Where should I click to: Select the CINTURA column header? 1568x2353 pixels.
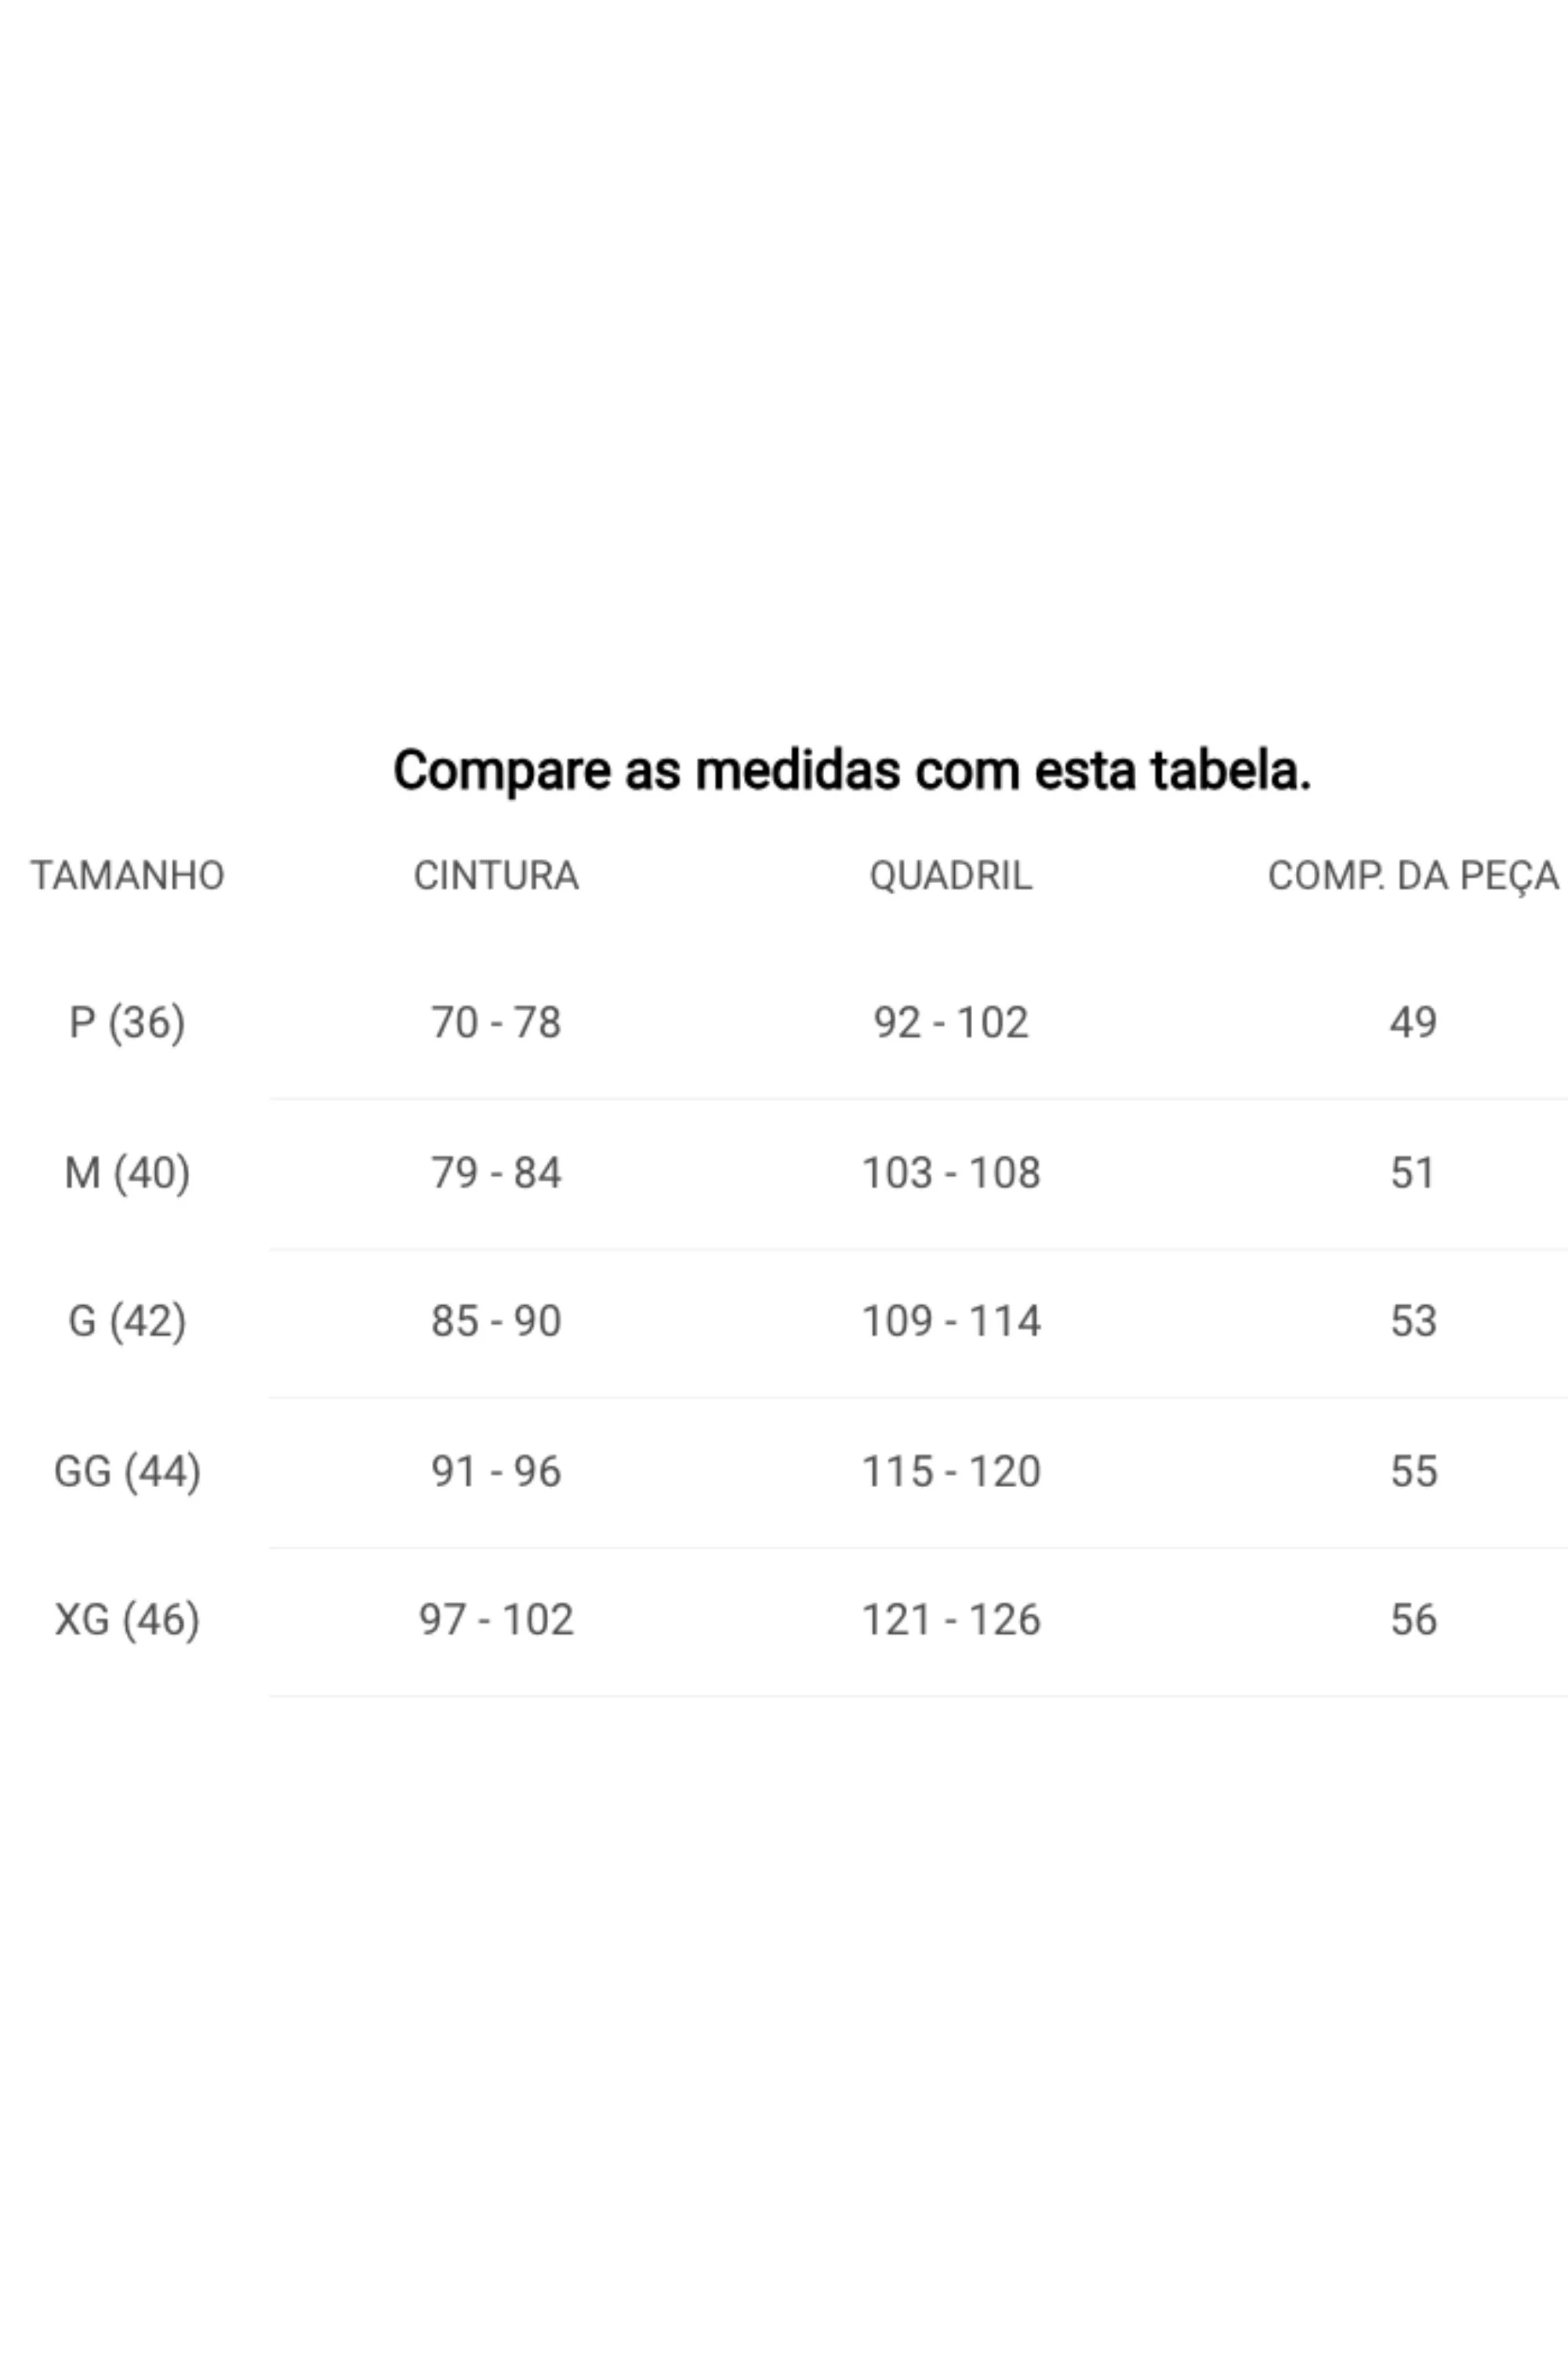[x=496, y=875]
